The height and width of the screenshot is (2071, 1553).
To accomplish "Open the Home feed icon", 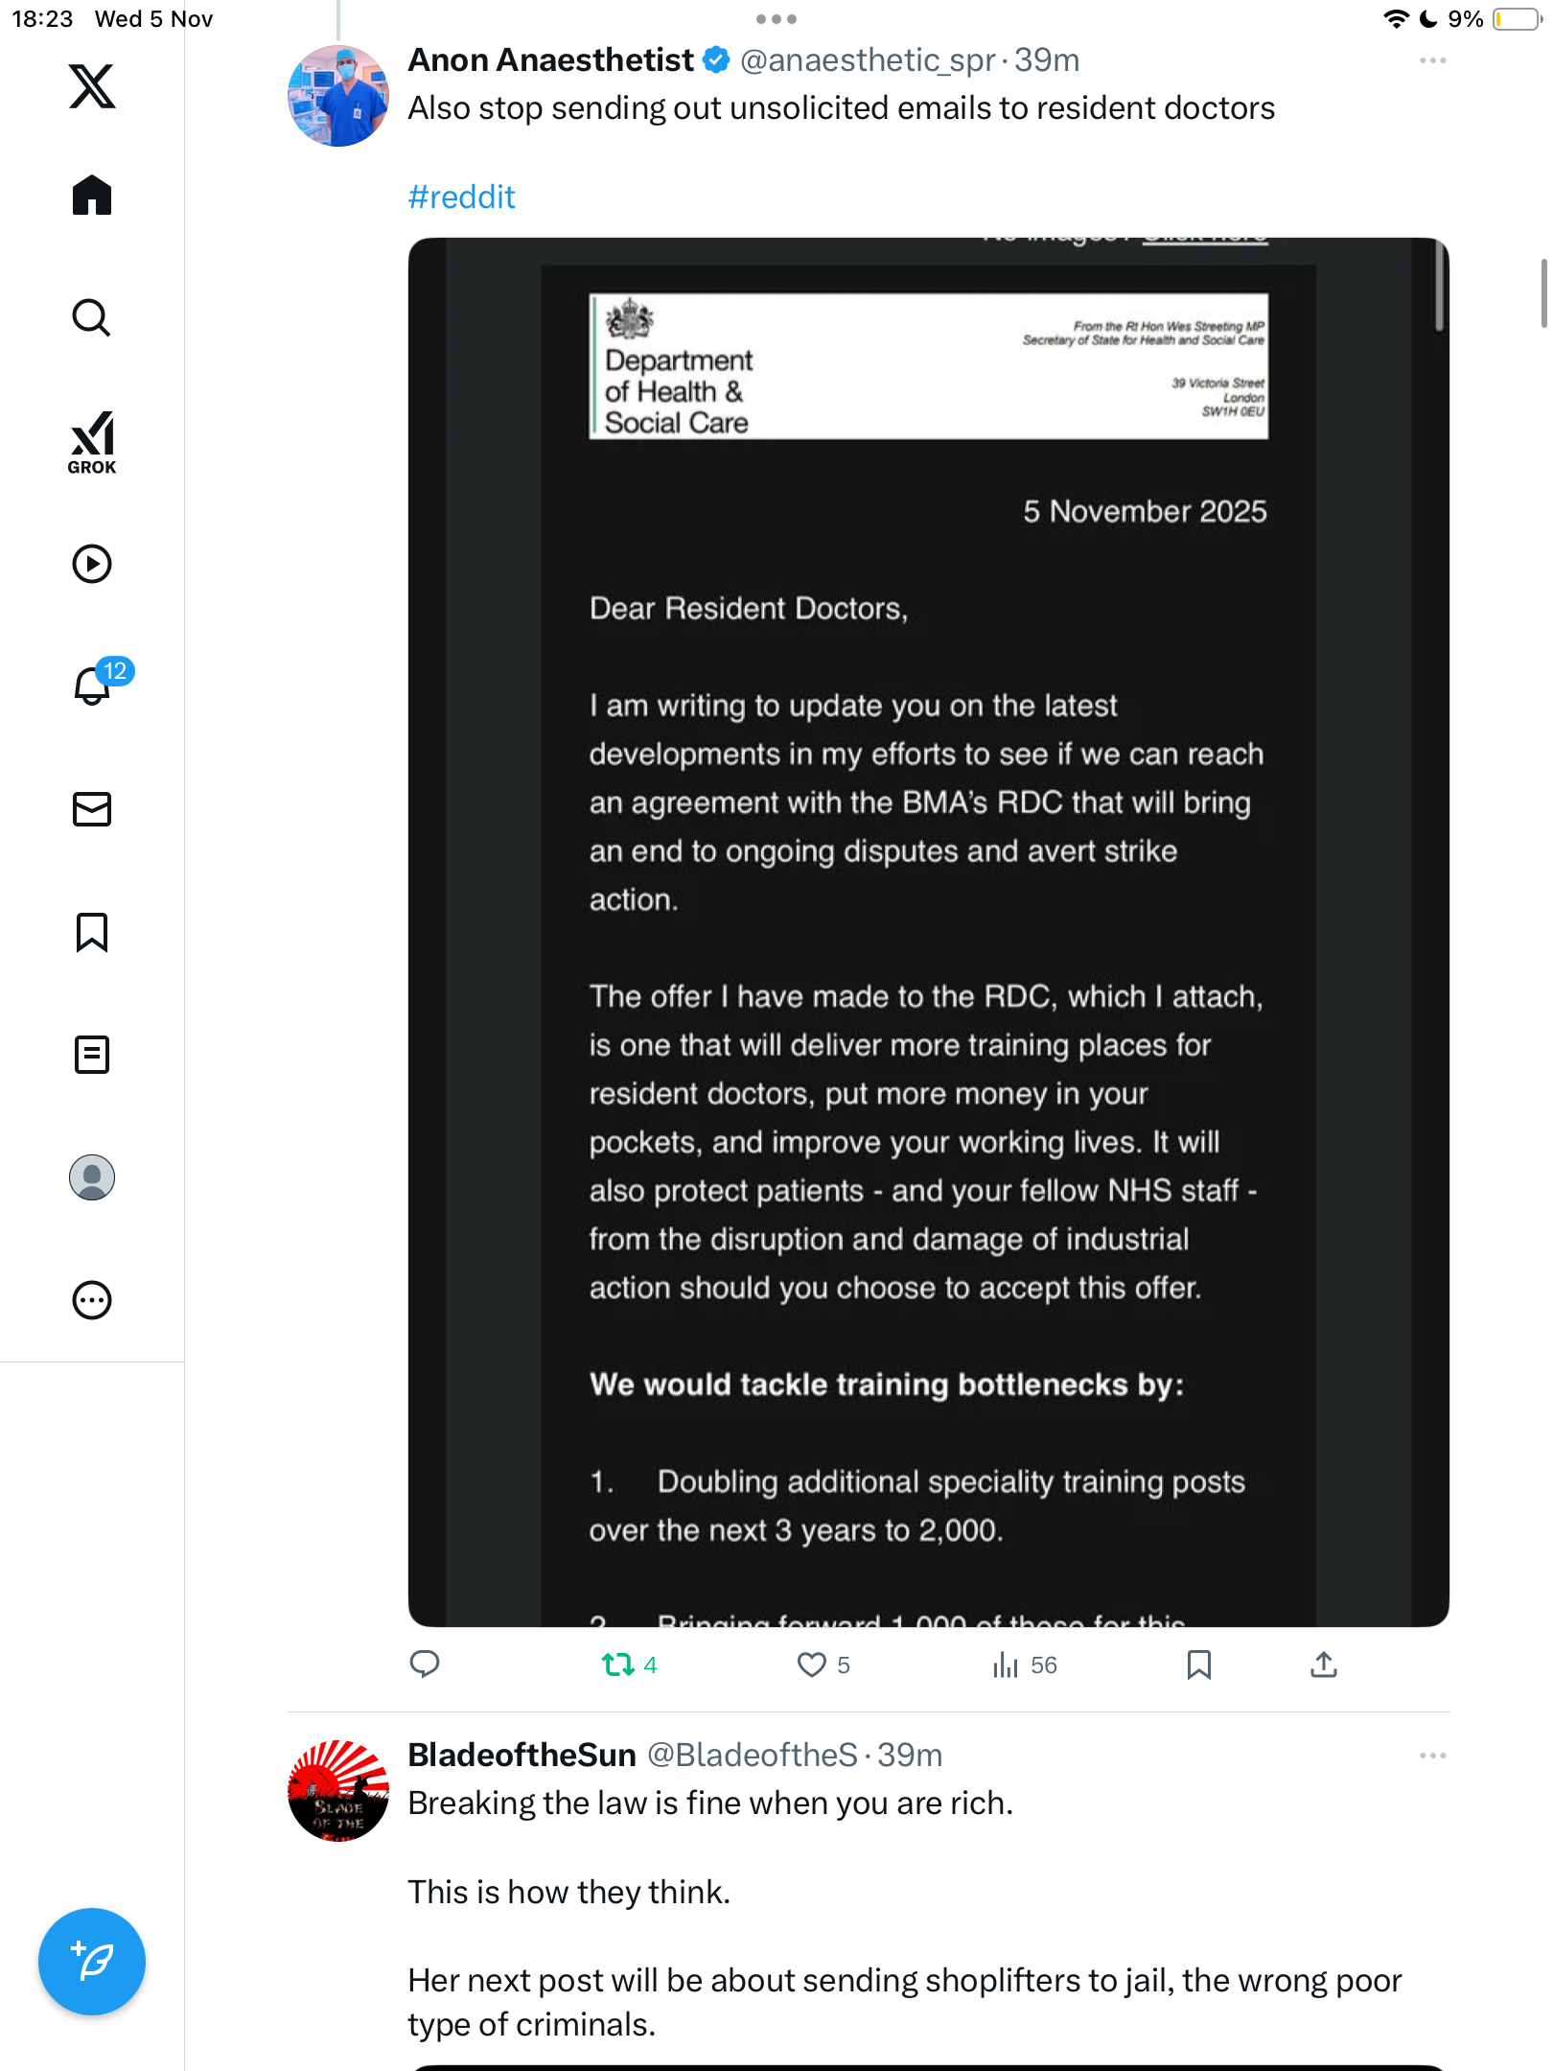I will 92,196.
